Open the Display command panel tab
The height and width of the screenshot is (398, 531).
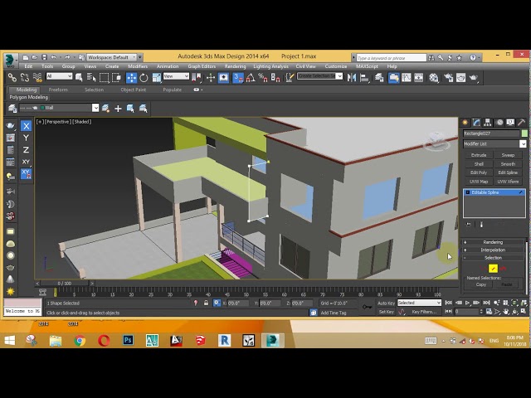click(510, 122)
